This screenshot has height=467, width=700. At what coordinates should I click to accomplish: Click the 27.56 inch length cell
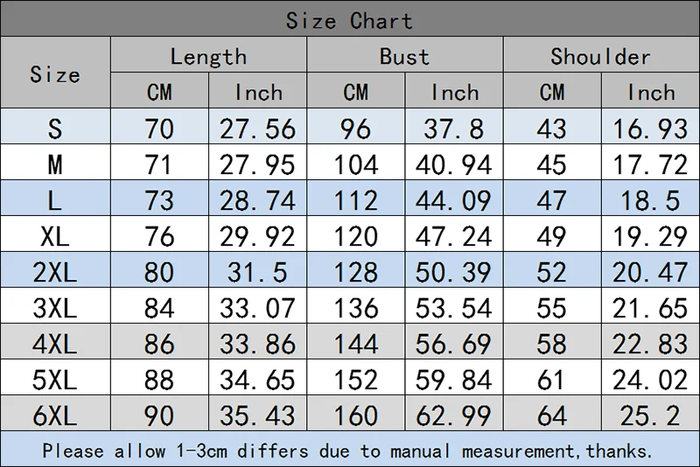point(257,129)
